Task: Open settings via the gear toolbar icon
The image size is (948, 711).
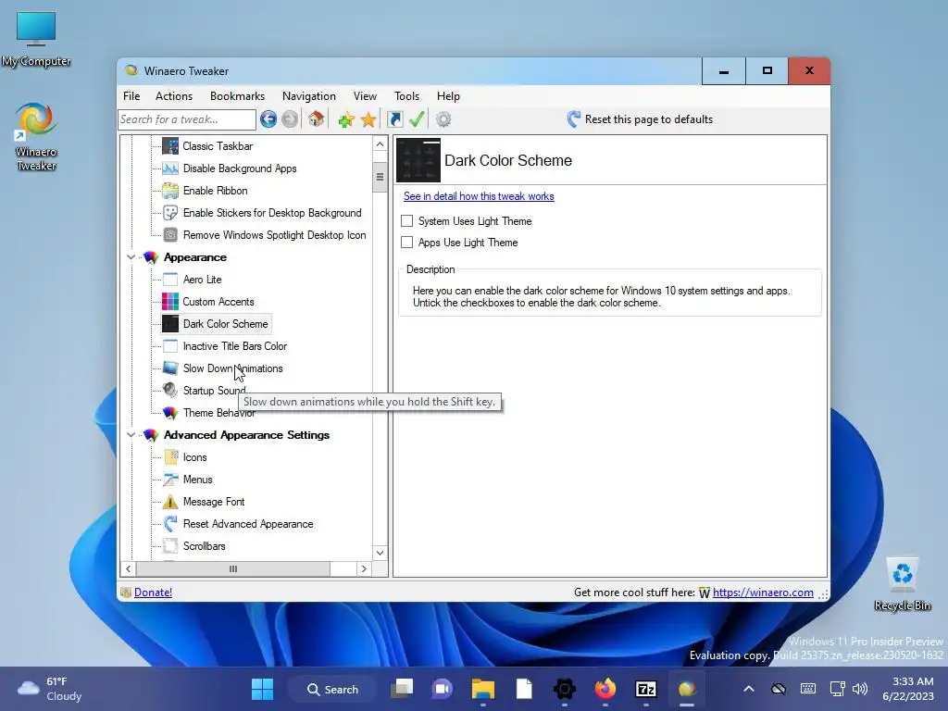Action: pos(443,119)
